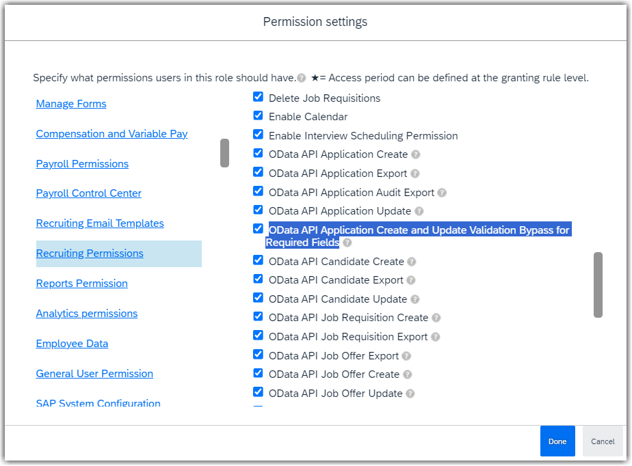Toggle Enable Calendar checkbox

tap(258, 115)
